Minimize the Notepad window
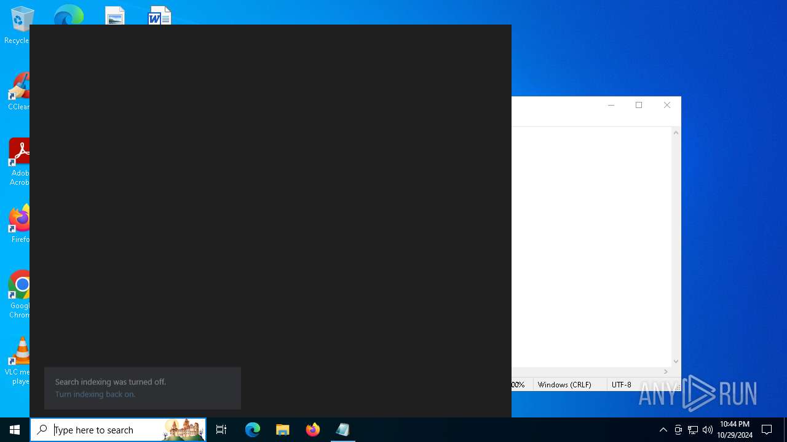Image resolution: width=787 pixels, height=442 pixels. tap(611, 105)
